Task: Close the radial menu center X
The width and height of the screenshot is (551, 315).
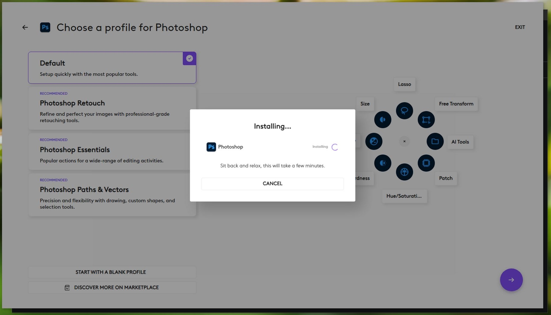Action: pos(404,141)
